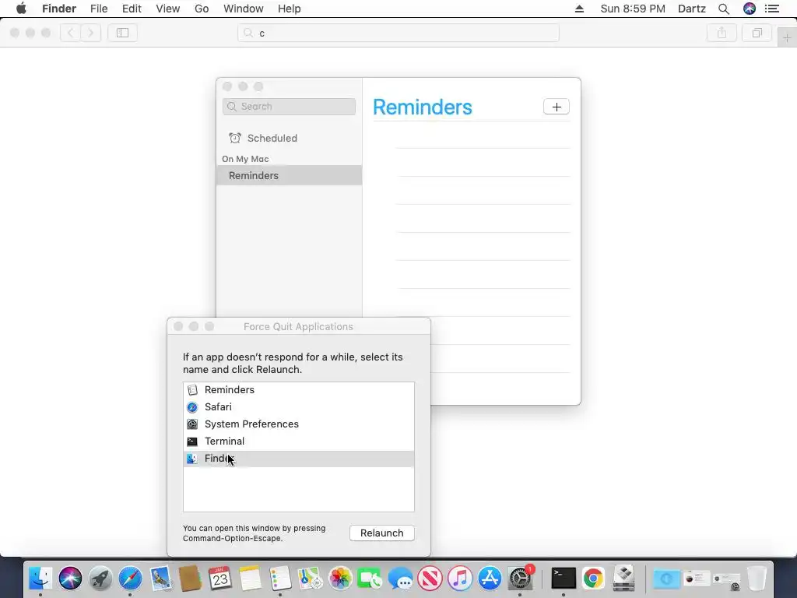Select Scheduled in Reminders sidebar
797x598 pixels.
coord(289,138)
